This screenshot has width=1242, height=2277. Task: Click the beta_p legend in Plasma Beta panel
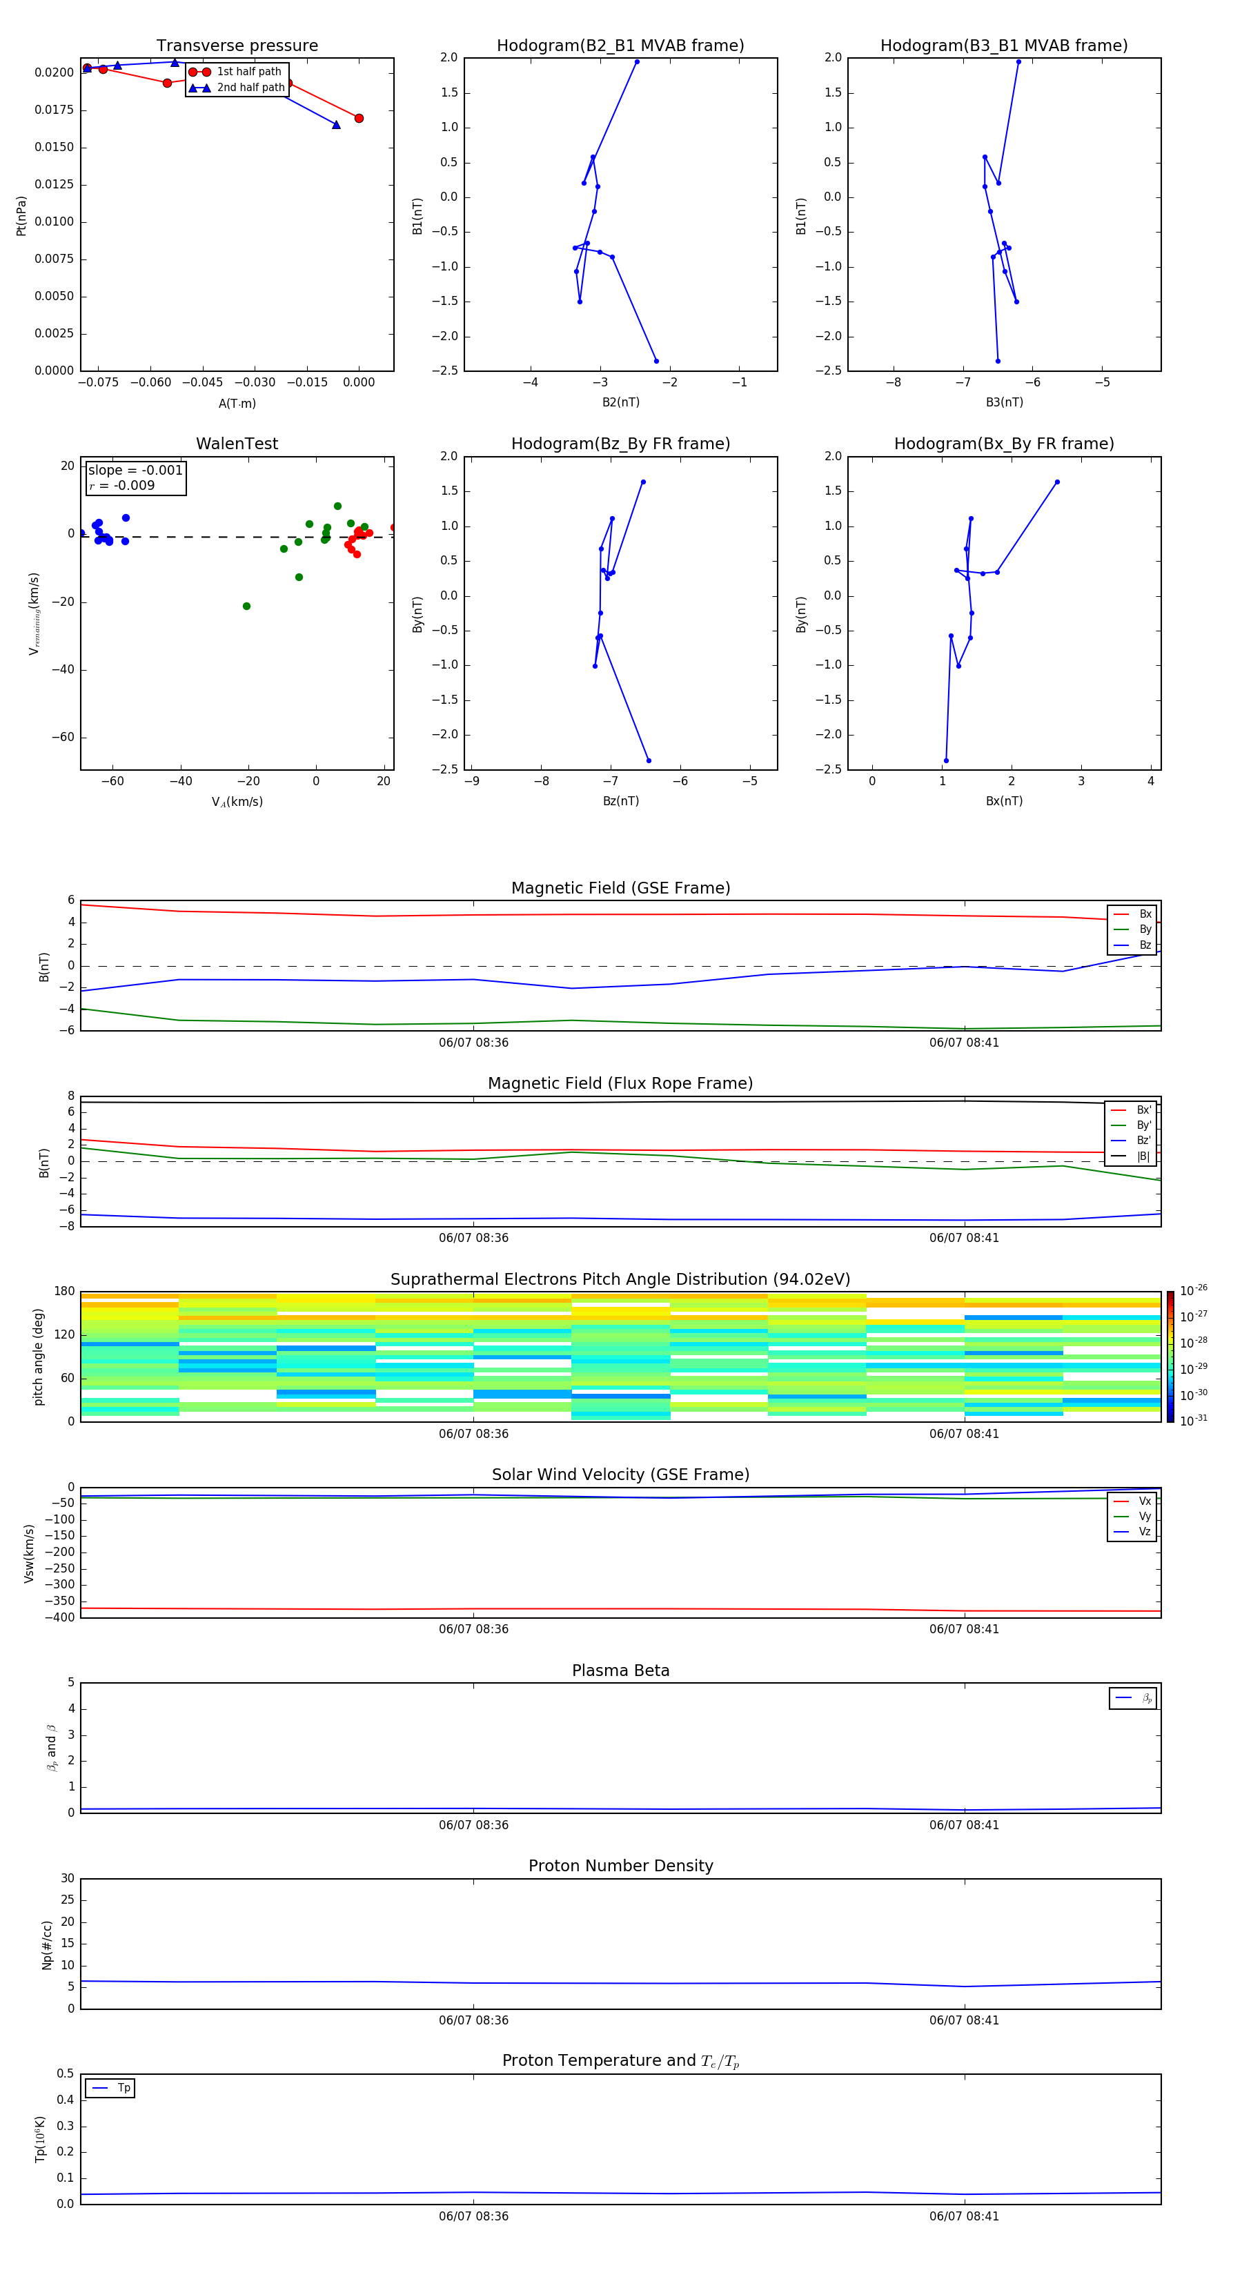(1133, 1698)
